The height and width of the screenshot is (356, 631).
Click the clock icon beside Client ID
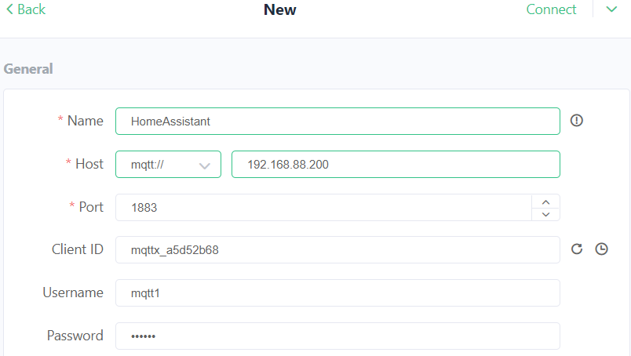pos(601,249)
